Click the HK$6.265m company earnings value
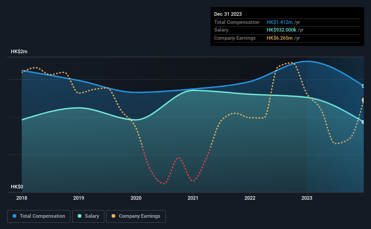The width and height of the screenshot is (371, 229). (280, 38)
